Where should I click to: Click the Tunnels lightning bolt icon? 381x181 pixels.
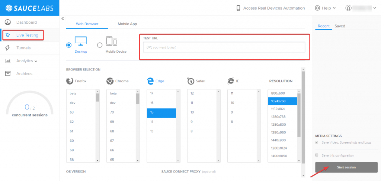point(7,48)
